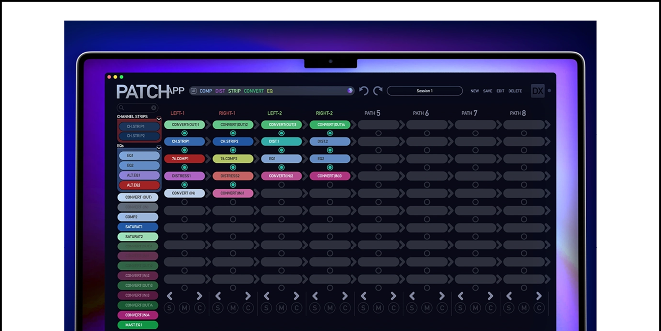Image resolution: width=661 pixels, height=331 pixels.
Task: Collapse the CHANNEL STRIPS group
Action: click(159, 118)
